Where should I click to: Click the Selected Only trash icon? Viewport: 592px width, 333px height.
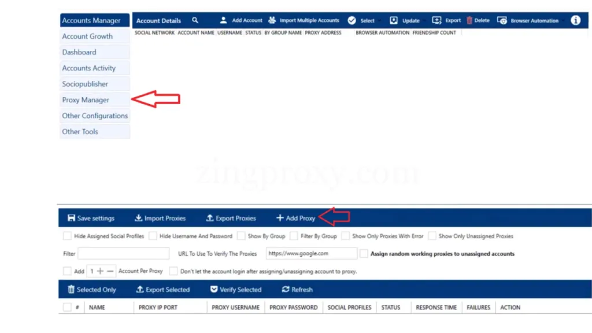(71, 290)
